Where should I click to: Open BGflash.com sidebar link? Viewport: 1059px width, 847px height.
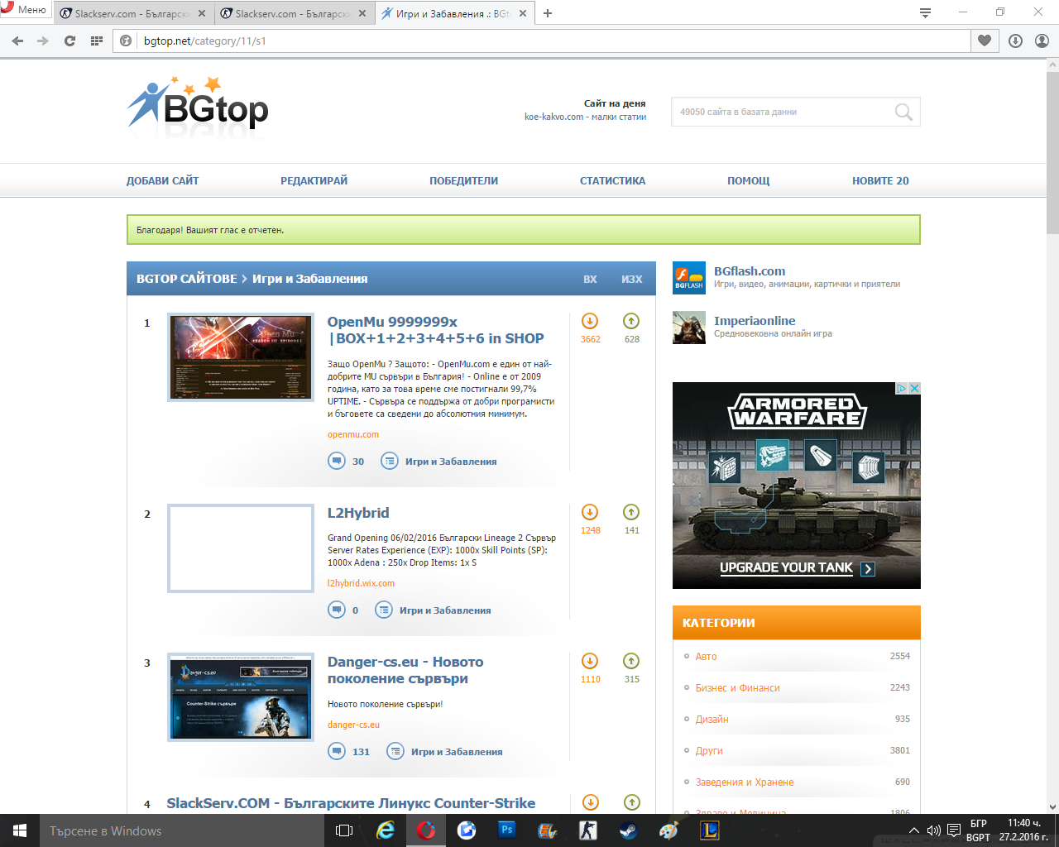coord(750,271)
